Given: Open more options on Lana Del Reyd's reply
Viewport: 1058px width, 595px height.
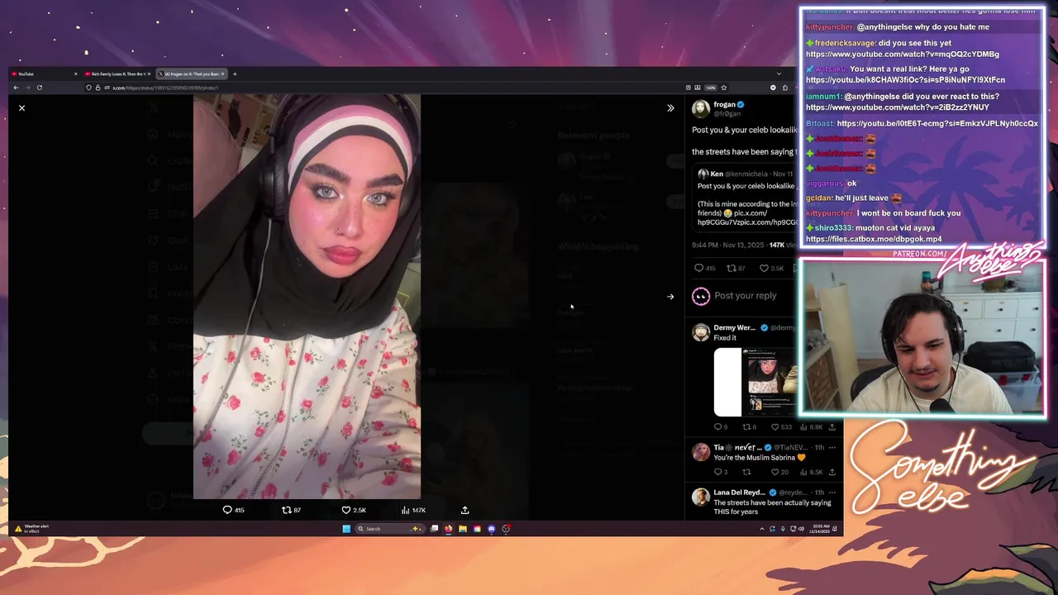Looking at the screenshot, I should tap(832, 493).
